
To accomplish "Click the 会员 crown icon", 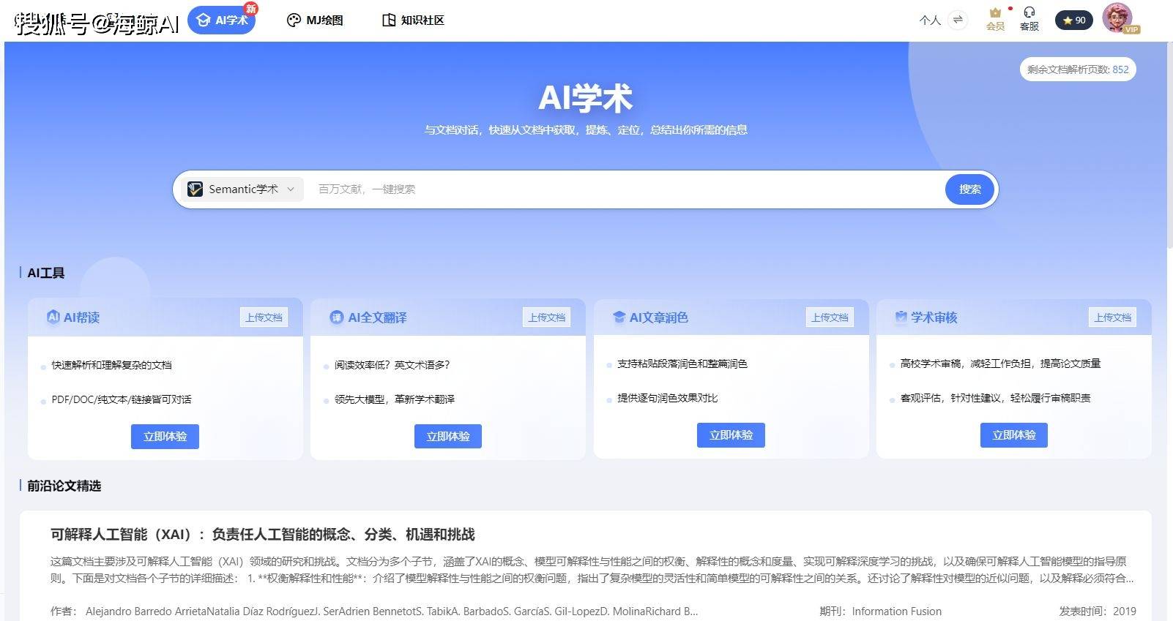I will pyautogui.click(x=995, y=13).
